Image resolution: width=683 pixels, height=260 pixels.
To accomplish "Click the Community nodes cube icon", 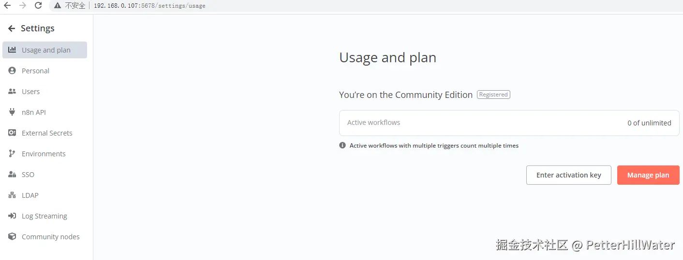I will point(12,236).
